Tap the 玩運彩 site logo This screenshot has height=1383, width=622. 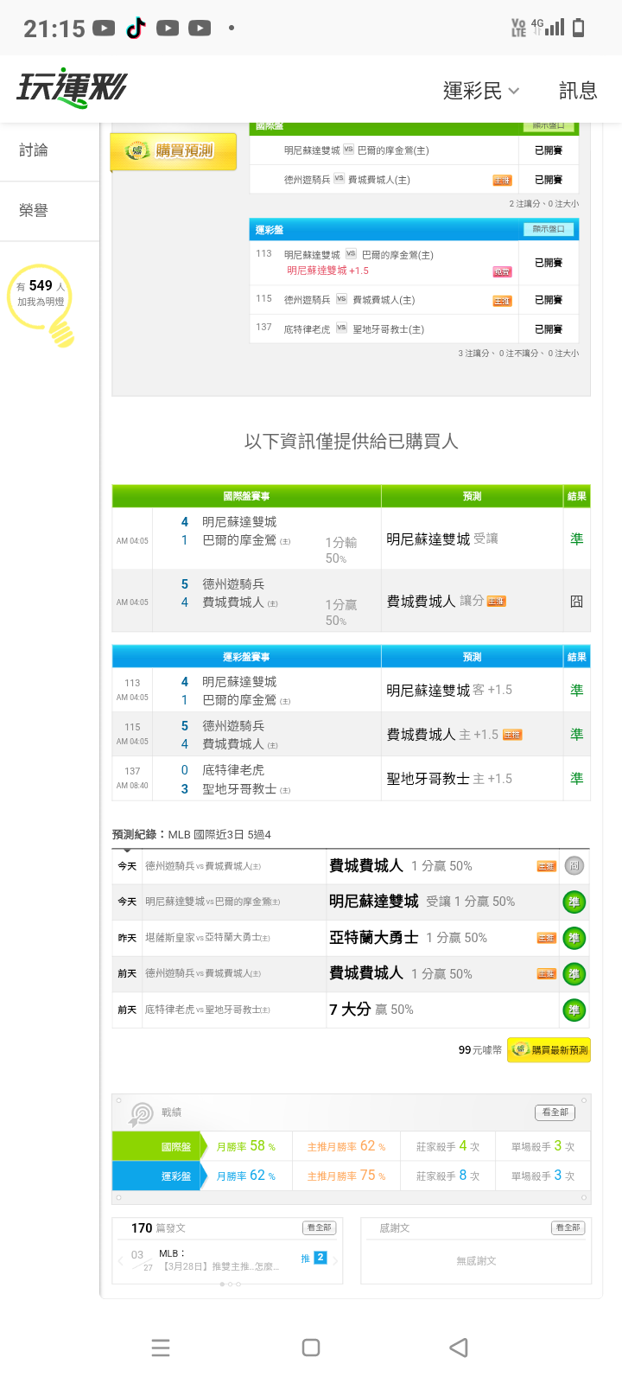pos(72,87)
